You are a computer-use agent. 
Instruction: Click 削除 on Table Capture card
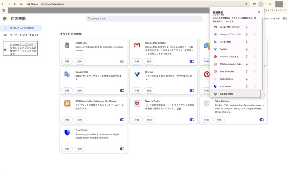[x=219, y=120]
